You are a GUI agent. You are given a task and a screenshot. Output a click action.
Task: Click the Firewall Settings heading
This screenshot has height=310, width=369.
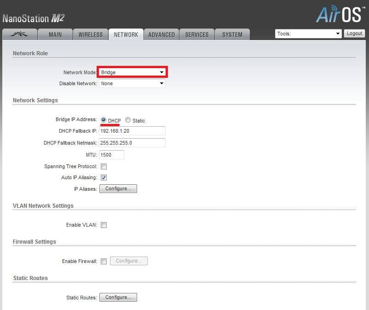[35, 242]
